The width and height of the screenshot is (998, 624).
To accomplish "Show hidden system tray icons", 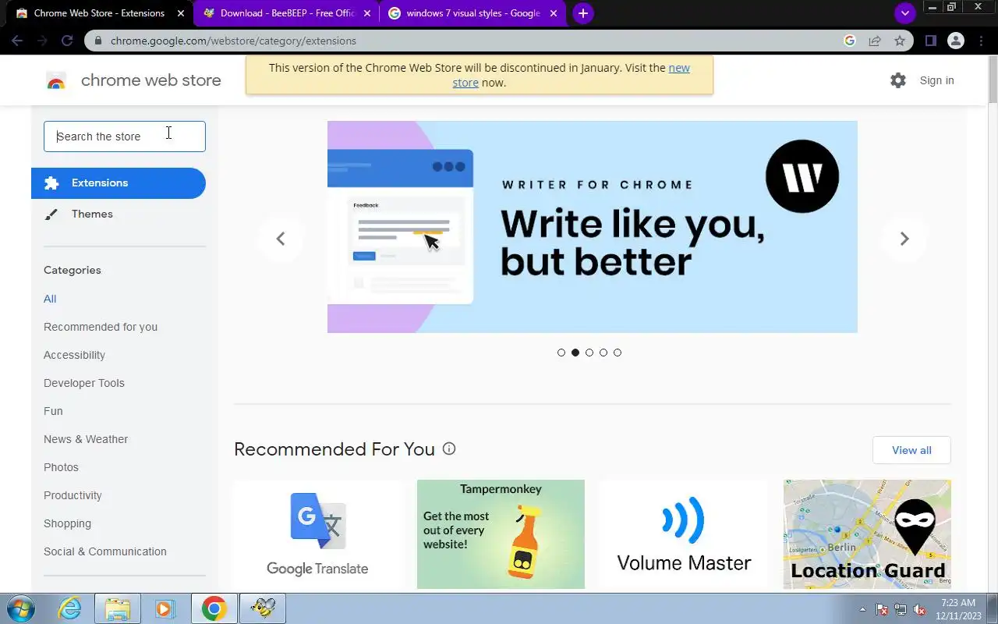I will coord(862,609).
